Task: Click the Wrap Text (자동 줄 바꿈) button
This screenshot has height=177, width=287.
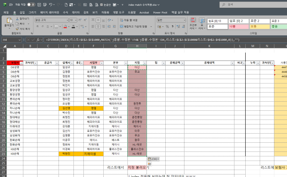Action: click(x=129, y=20)
